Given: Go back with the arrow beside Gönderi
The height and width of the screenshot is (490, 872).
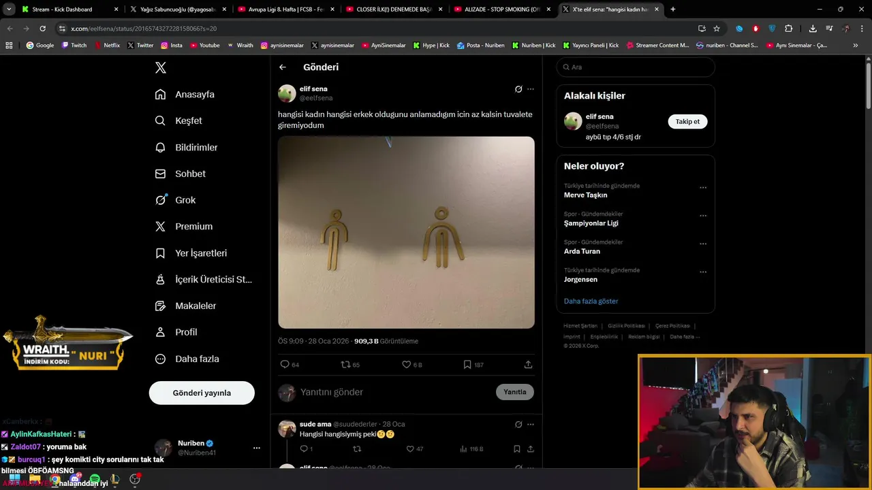Looking at the screenshot, I should [283, 67].
